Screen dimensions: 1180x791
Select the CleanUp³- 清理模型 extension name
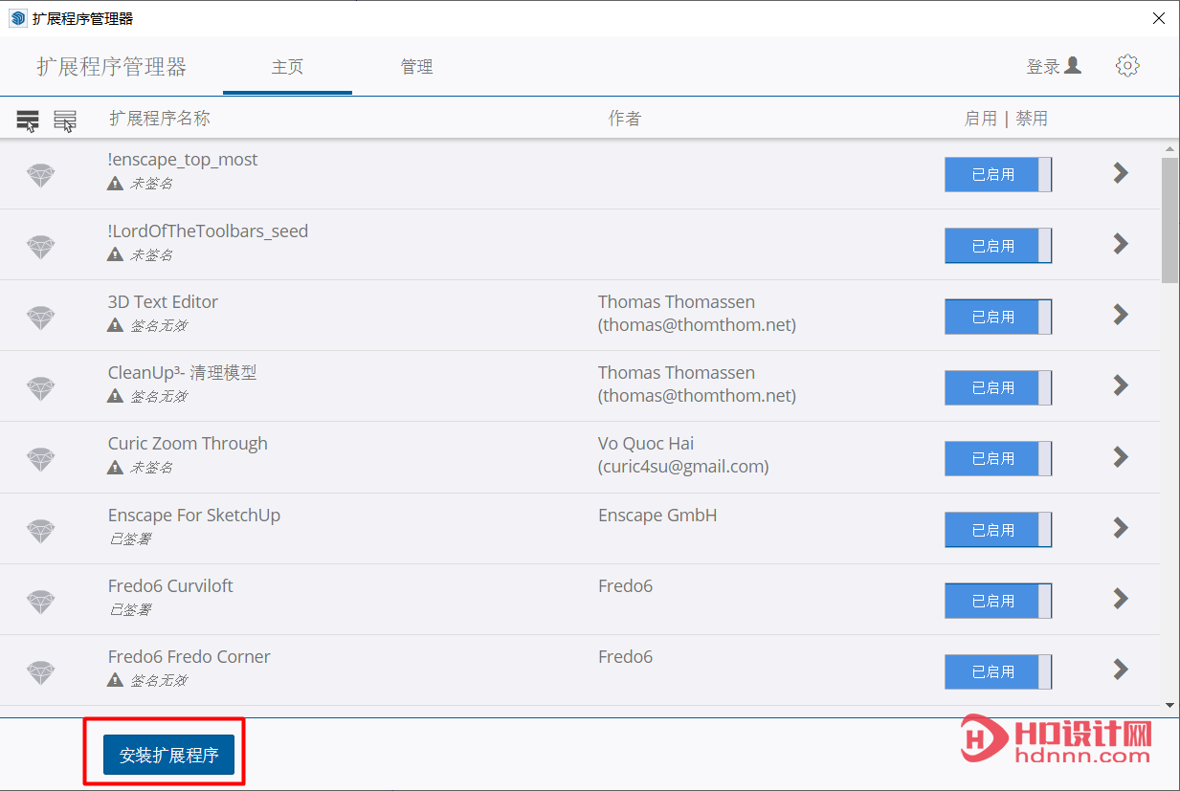point(183,373)
